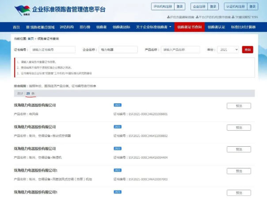This screenshot has width=267, height=203.
Task: Click hamburger icon beside 领跑者重点领域
Action: (27, 27)
